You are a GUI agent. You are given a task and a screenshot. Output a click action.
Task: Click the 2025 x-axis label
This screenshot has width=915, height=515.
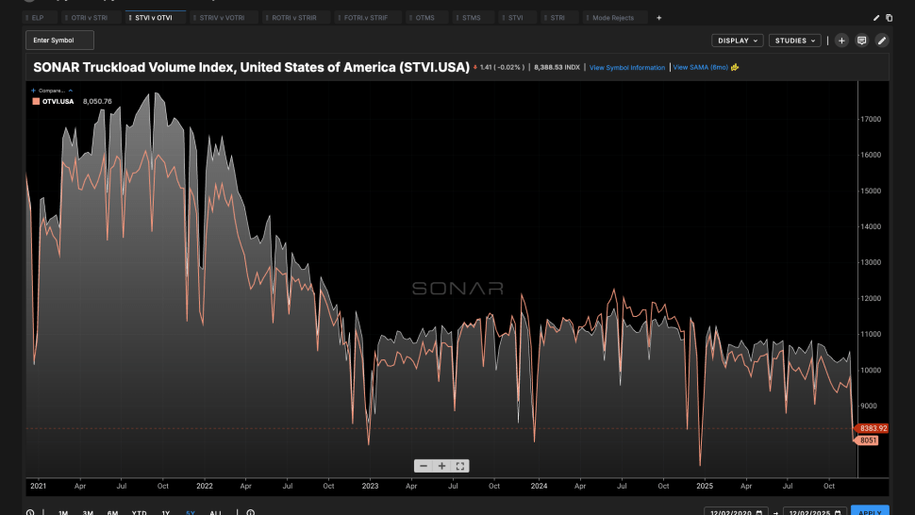tap(705, 486)
